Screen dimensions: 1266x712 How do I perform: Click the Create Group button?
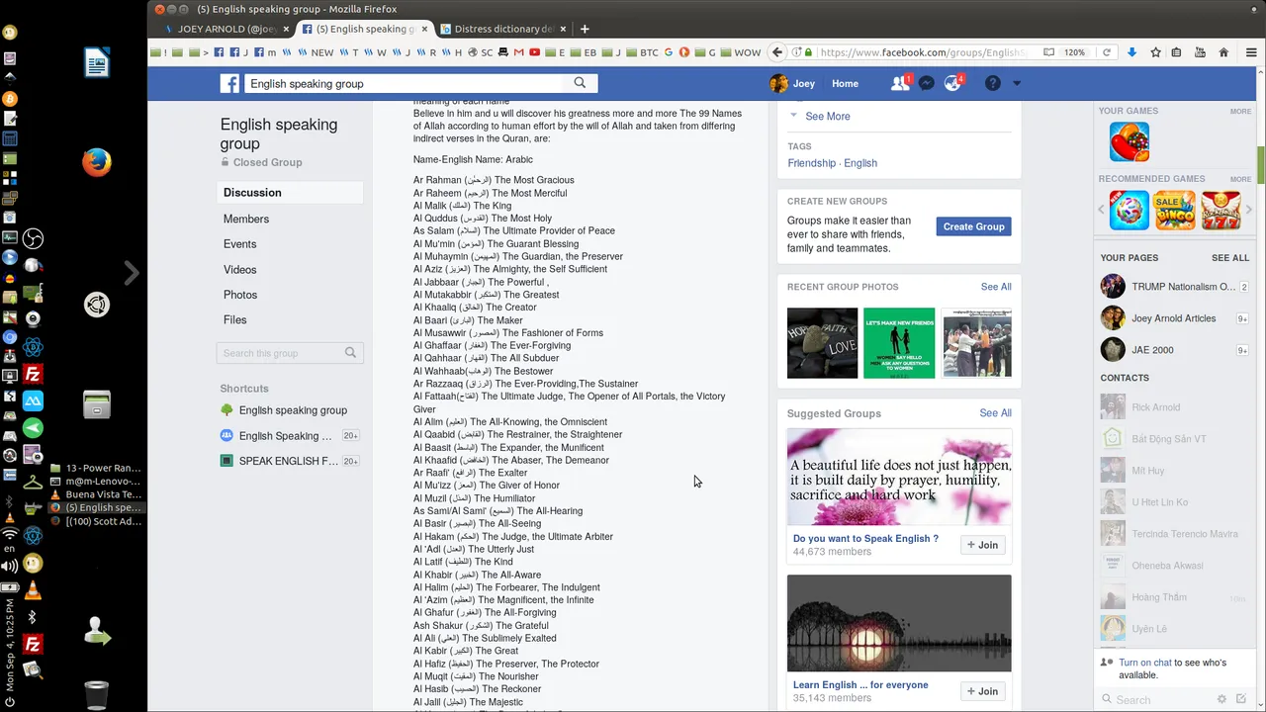pyautogui.click(x=973, y=226)
